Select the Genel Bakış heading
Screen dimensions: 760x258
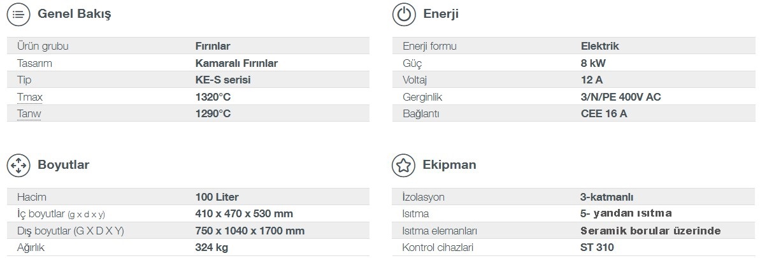[x=75, y=14]
